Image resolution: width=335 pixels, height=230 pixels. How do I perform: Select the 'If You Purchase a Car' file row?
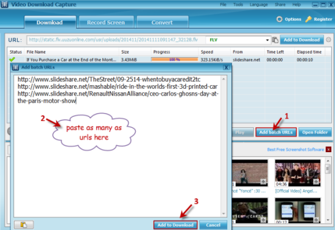point(169,60)
